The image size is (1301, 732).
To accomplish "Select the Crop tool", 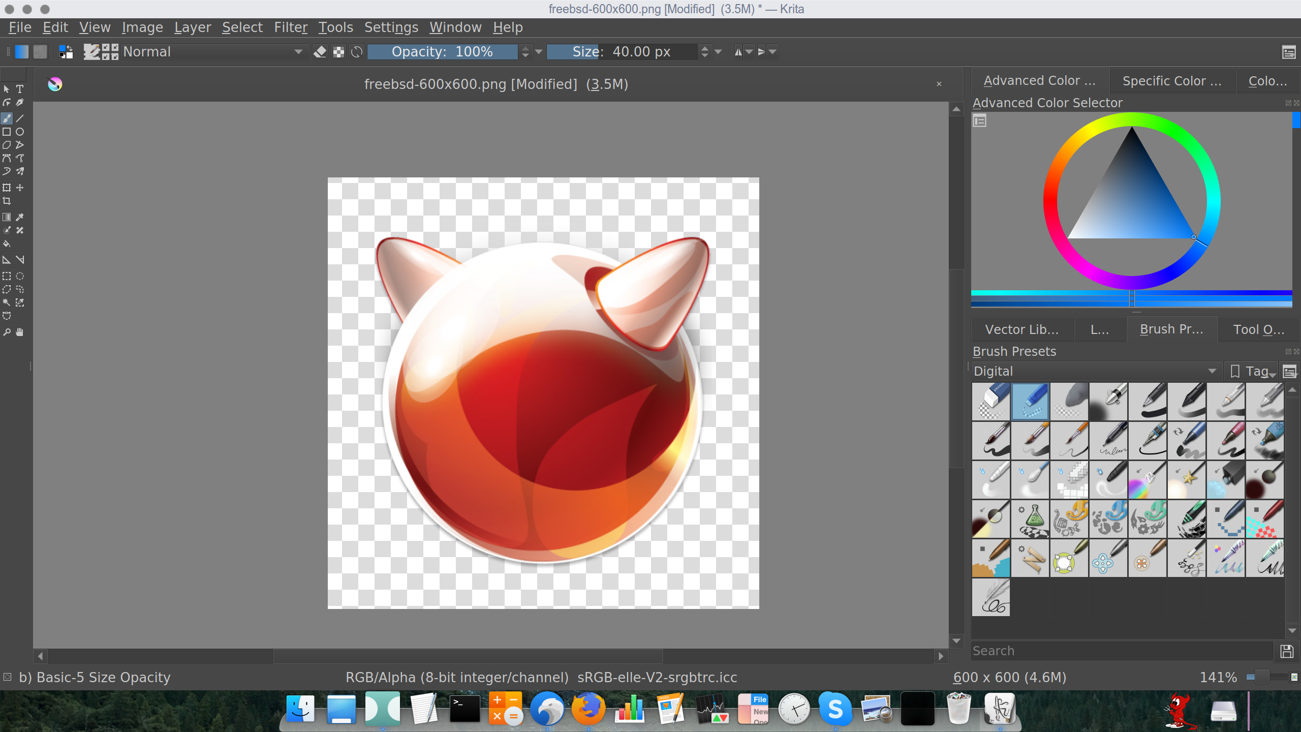I will point(7,201).
